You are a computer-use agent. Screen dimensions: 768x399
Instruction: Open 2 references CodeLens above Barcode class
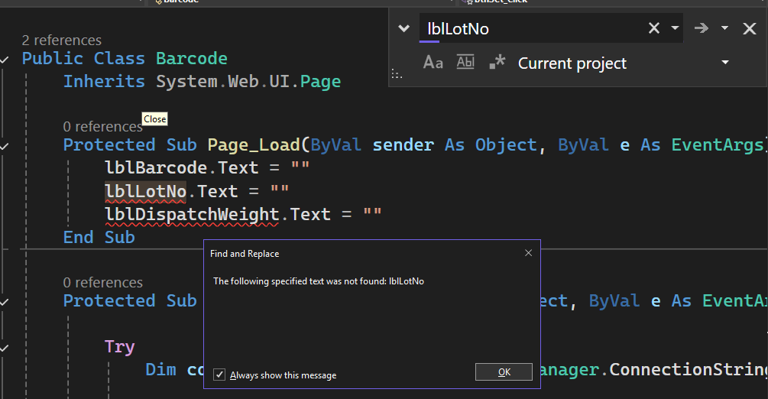click(x=62, y=41)
